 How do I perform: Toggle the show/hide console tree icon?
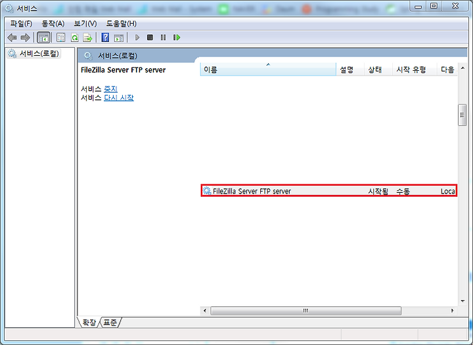pyautogui.click(x=43, y=37)
